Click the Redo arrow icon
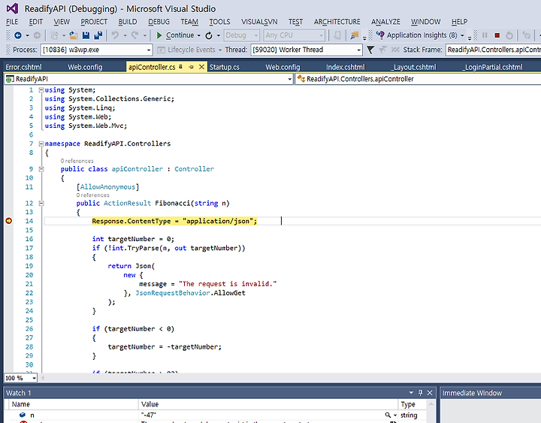Screen dimensions: 541x423 point(135,35)
